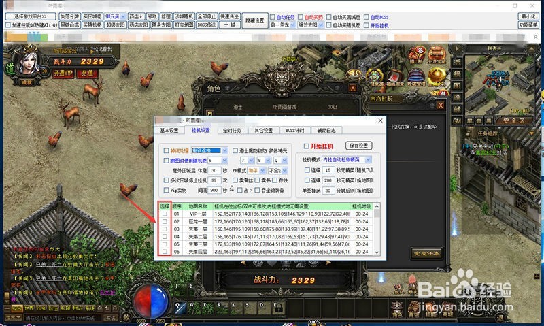Switch to the BOSS计时 tab
544x326 pixels.
click(x=295, y=130)
